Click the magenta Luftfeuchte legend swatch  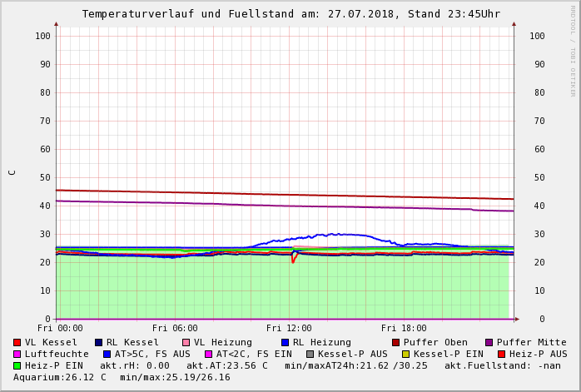[x=17, y=354]
